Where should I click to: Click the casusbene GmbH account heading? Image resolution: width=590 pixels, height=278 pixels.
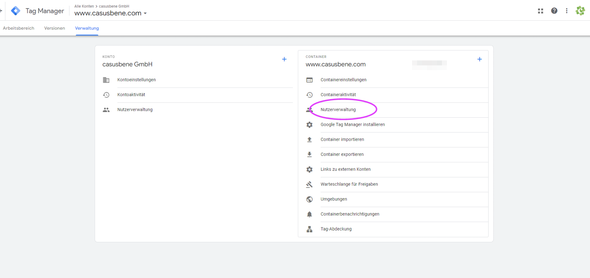click(127, 64)
